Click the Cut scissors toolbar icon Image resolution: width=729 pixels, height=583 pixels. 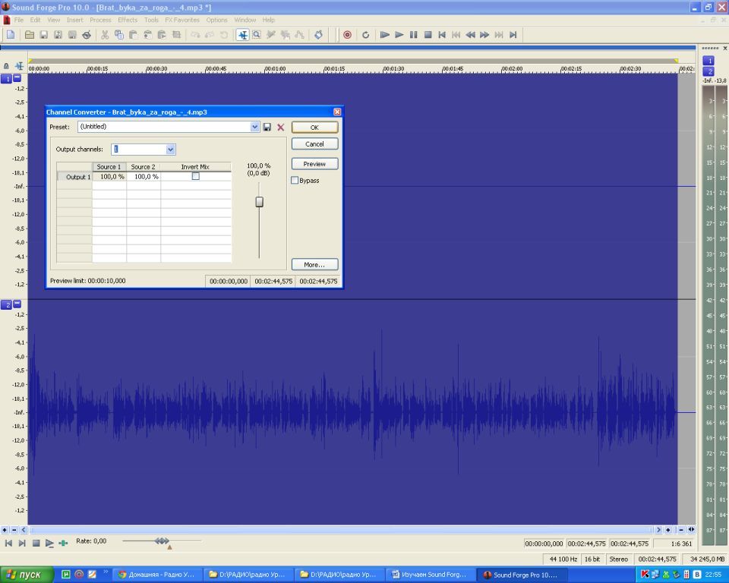105,35
